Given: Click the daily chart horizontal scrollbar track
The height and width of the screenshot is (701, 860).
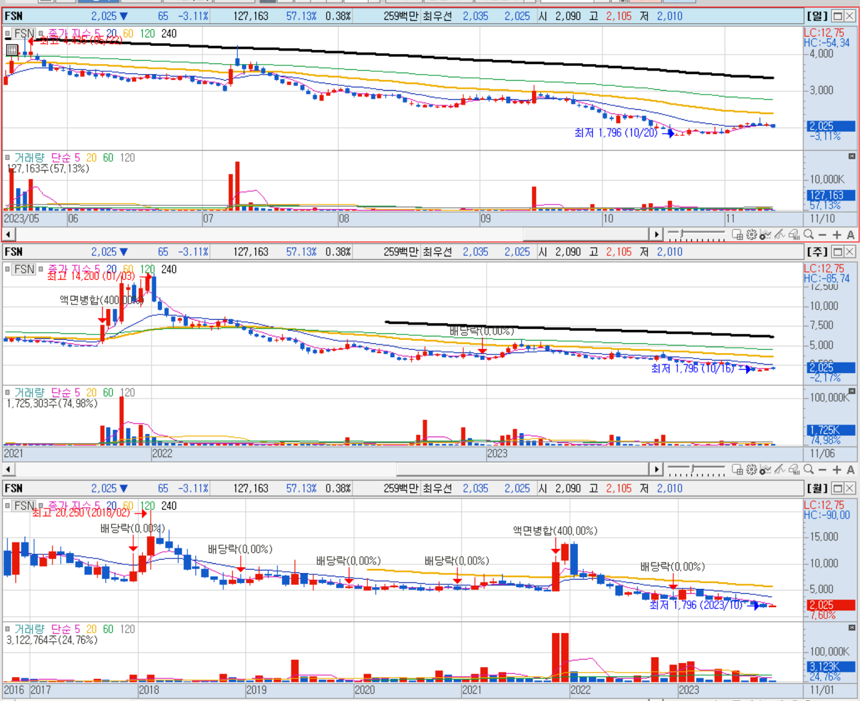Looking at the screenshot, I should [x=333, y=235].
